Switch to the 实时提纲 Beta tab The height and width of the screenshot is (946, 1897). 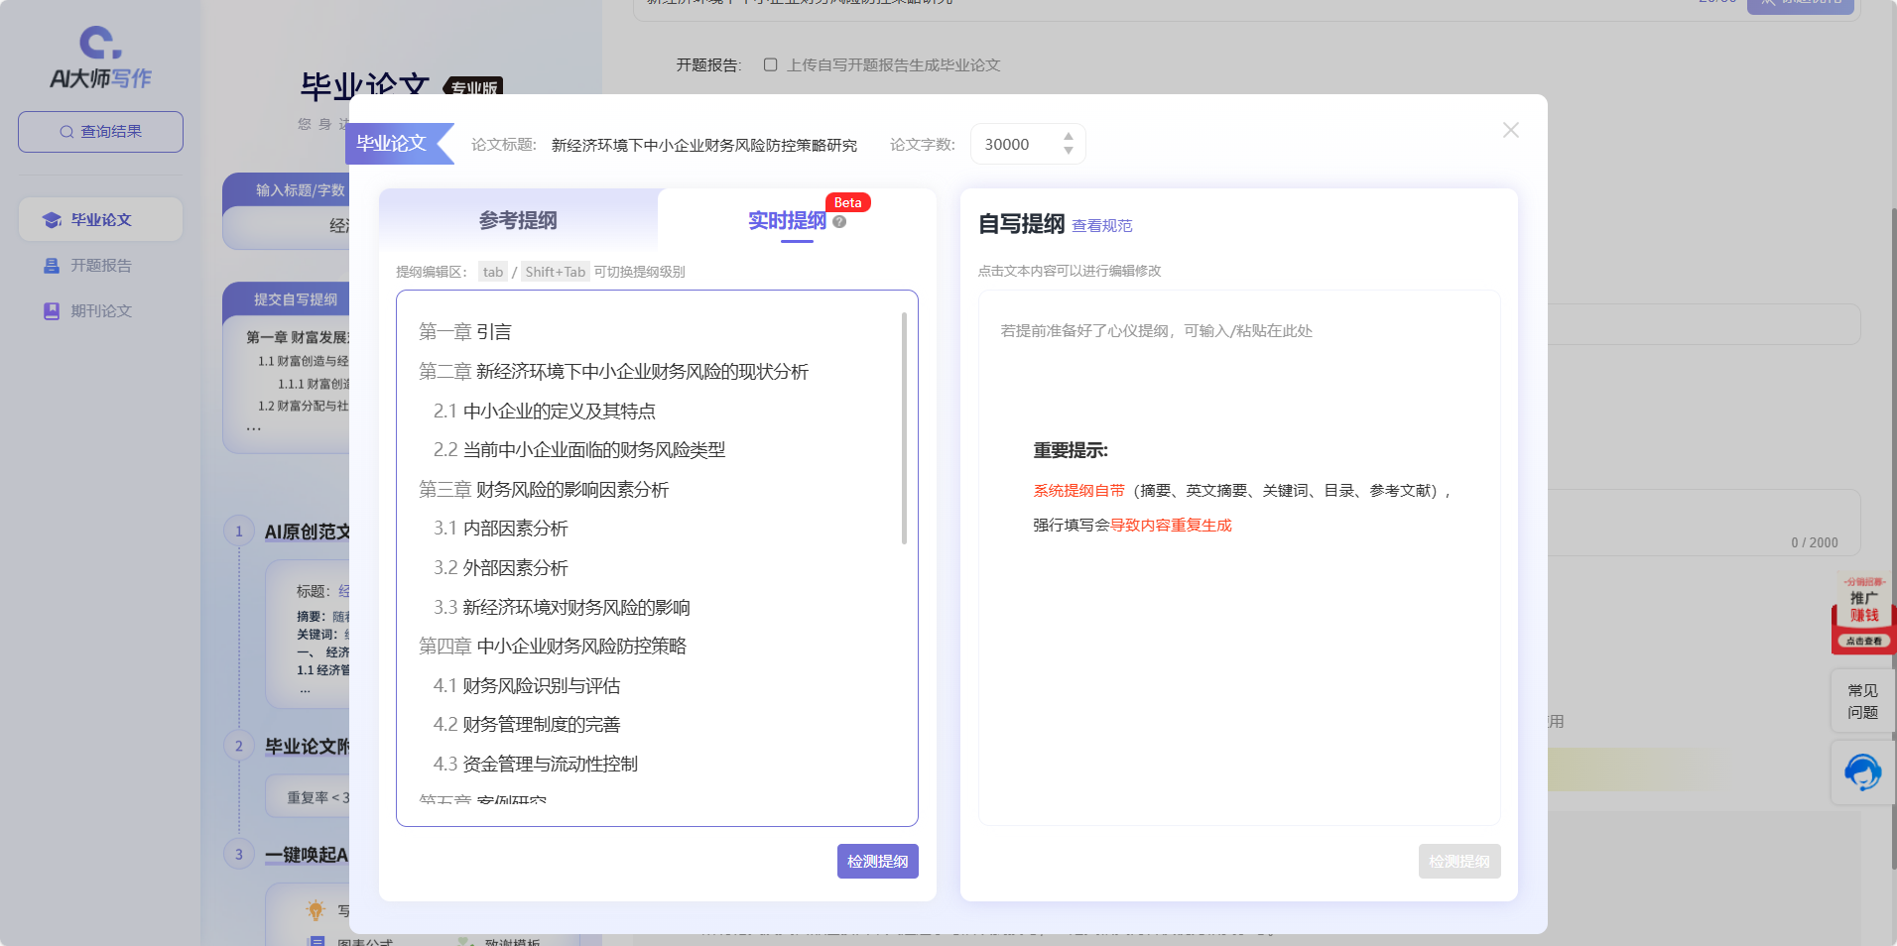point(788,220)
